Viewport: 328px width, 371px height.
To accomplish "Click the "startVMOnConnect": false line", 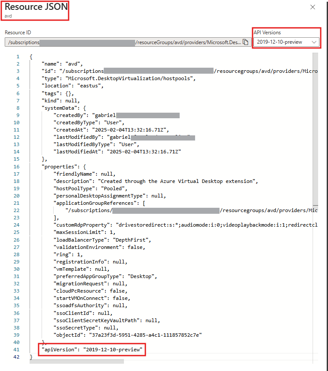I will pos(92,298).
